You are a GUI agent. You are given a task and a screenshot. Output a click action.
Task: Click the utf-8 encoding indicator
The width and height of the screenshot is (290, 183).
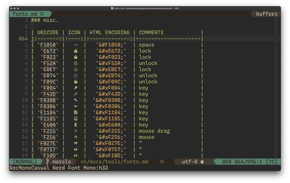tap(189, 162)
